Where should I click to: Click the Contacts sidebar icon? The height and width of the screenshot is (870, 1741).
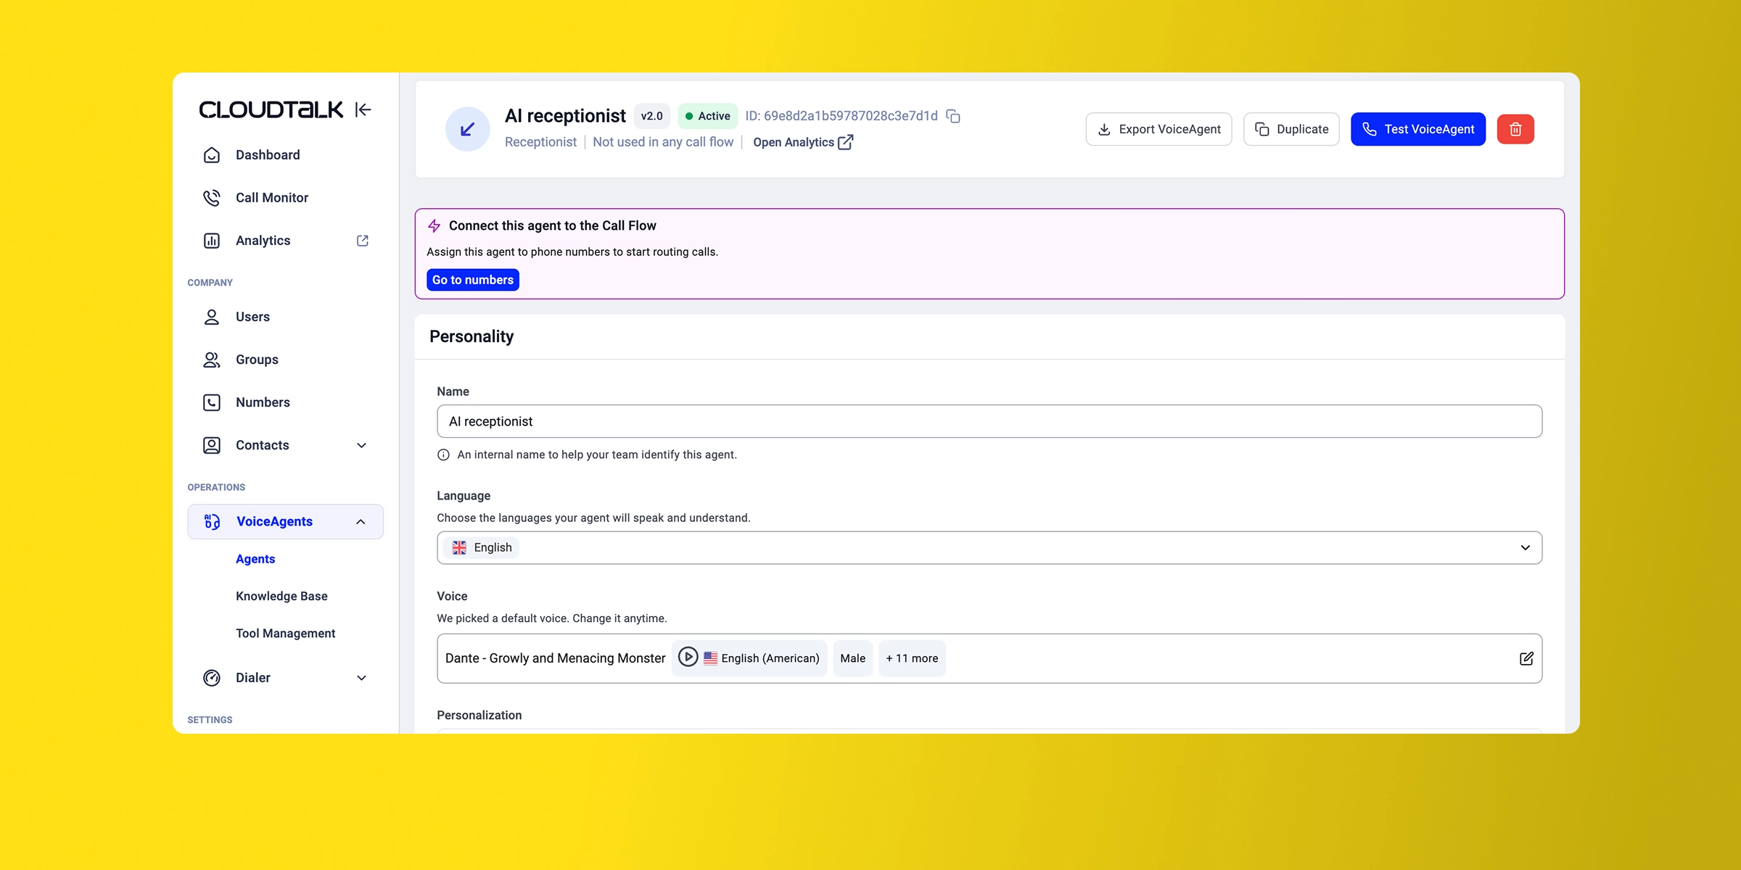tap(212, 445)
